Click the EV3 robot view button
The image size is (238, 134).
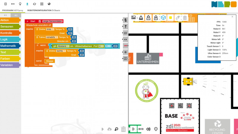point(141,129)
